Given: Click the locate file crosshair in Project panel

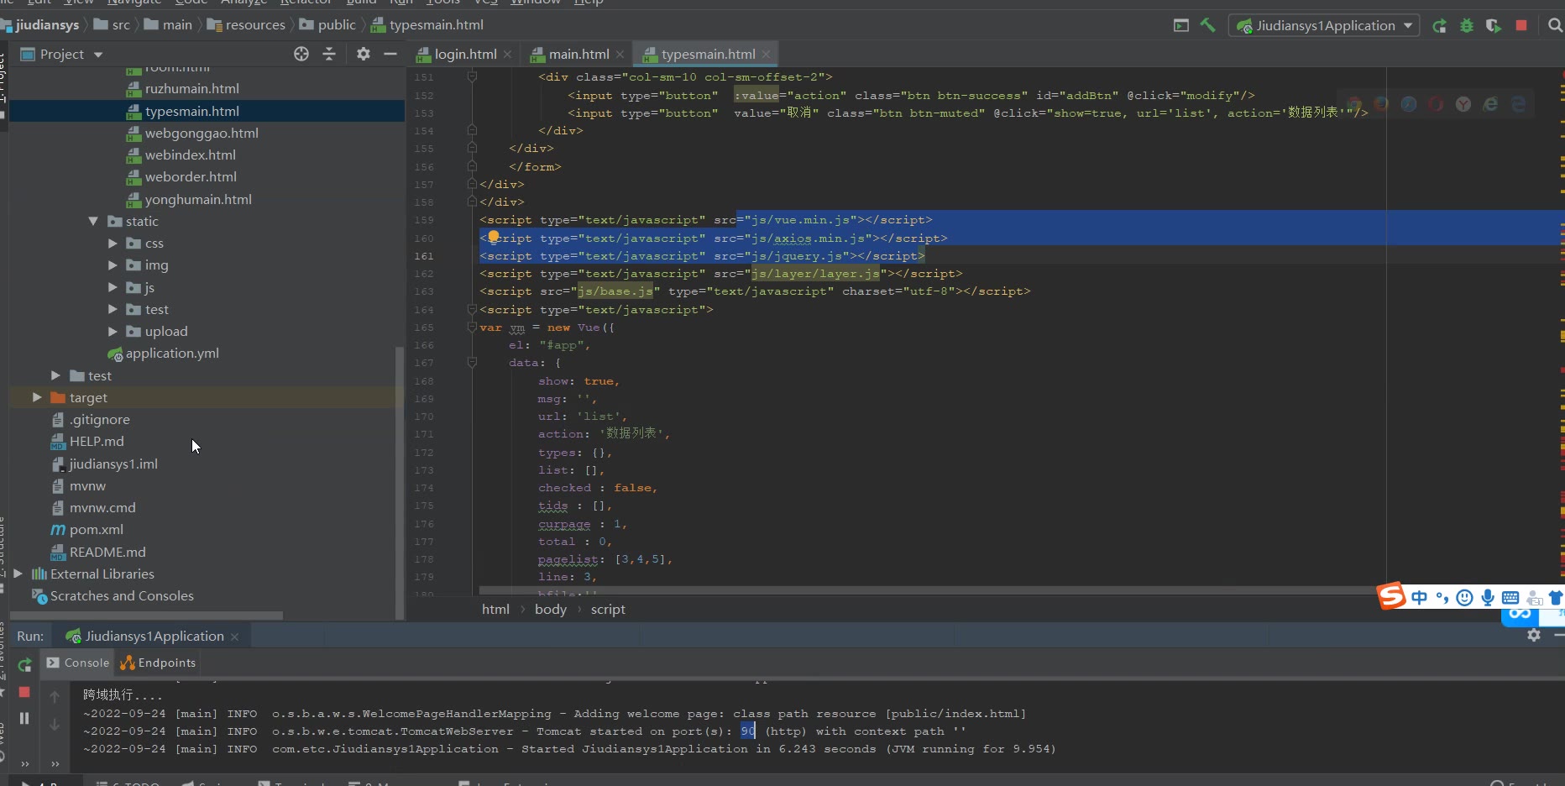Looking at the screenshot, I should click(x=301, y=54).
